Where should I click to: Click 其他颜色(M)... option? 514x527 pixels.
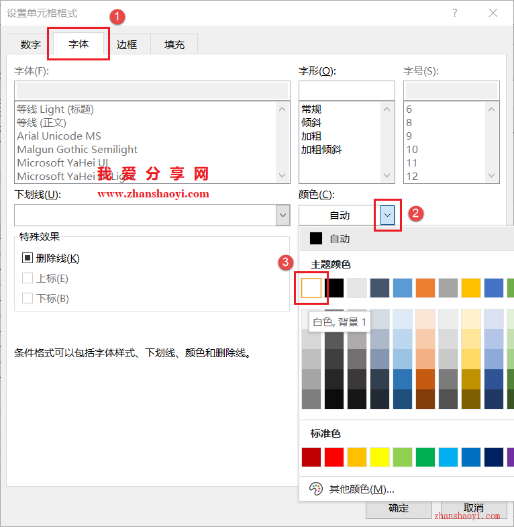362,489
